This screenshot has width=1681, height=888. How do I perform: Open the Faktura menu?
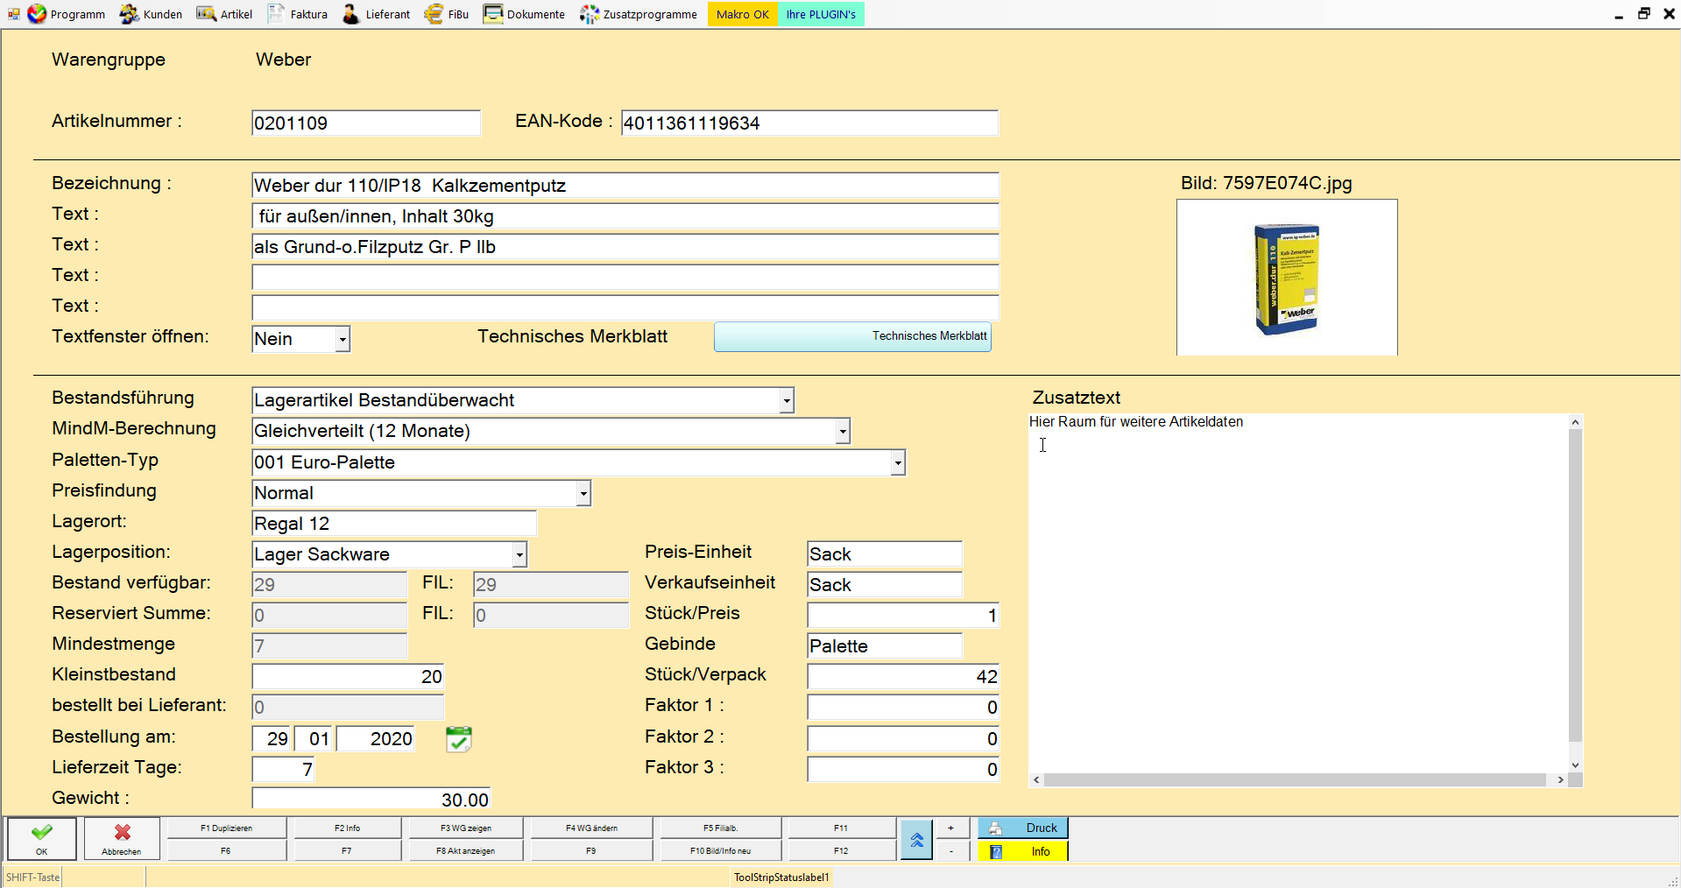coord(298,14)
